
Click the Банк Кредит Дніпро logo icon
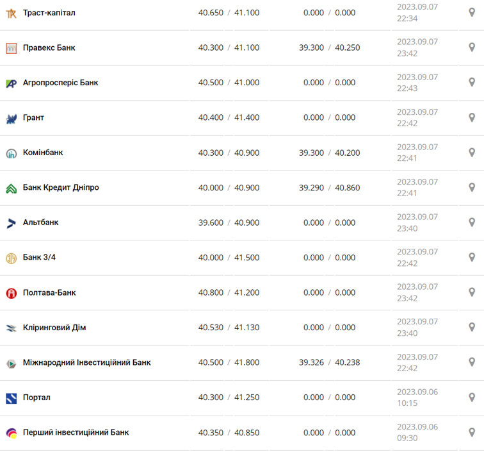click(12, 188)
